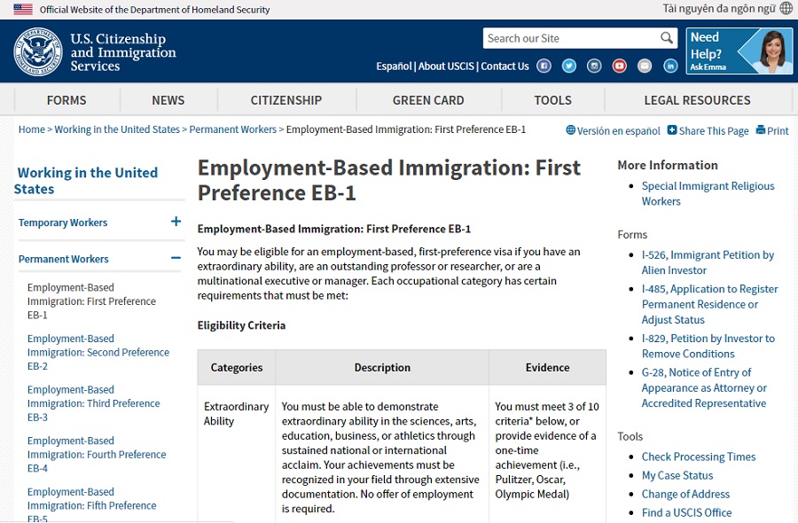Image resolution: width=798 pixels, height=523 pixels.
Task: Open I-829 Petition by Investor link
Action: pyautogui.click(x=708, y=346)
